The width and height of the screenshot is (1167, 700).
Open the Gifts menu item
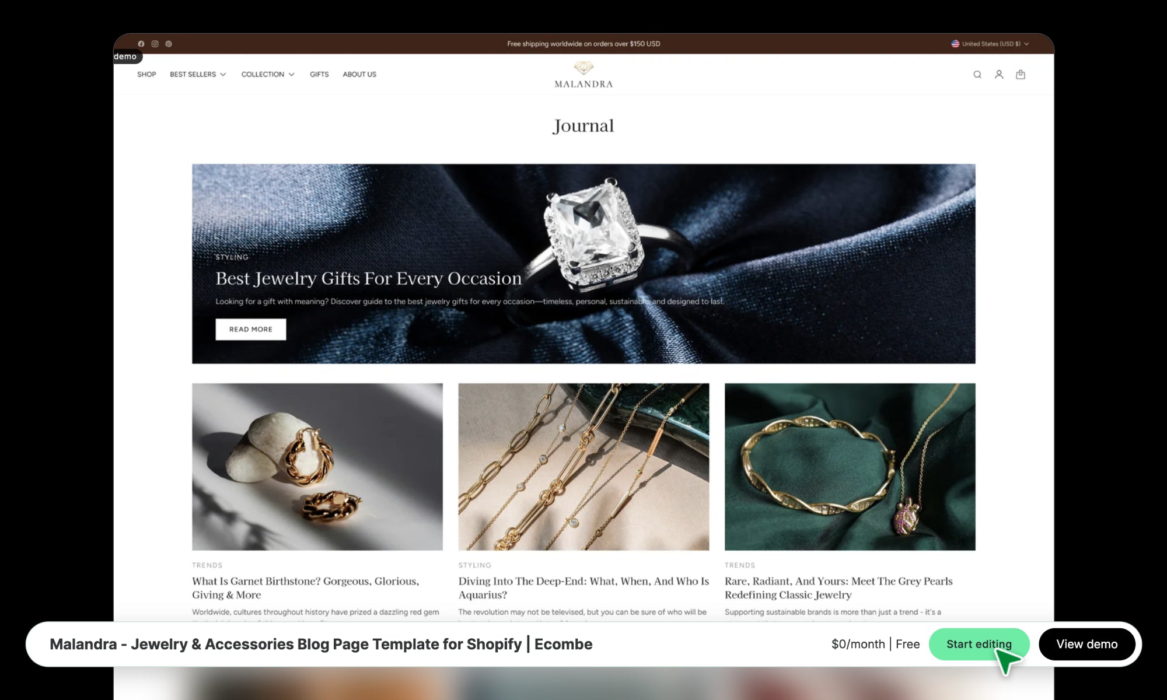click(x=319, y=75)
